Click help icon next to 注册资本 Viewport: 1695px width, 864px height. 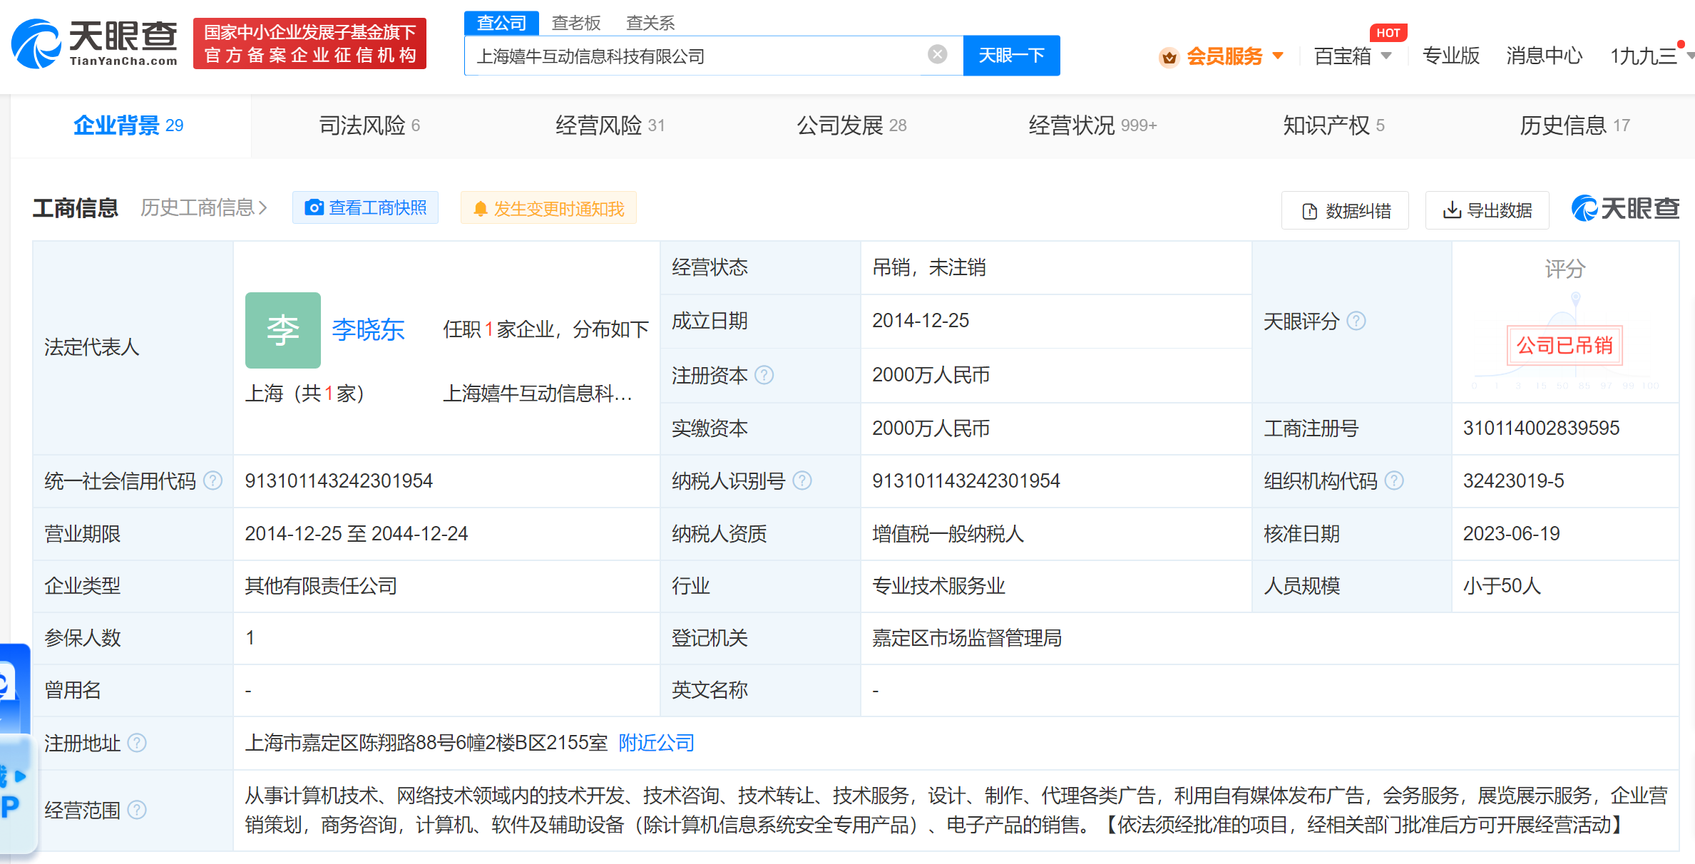tap(764, 375)
